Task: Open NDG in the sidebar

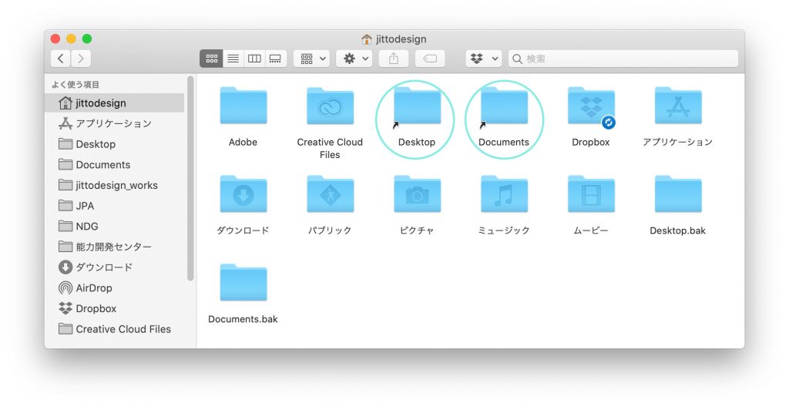Action: (115, 226)
